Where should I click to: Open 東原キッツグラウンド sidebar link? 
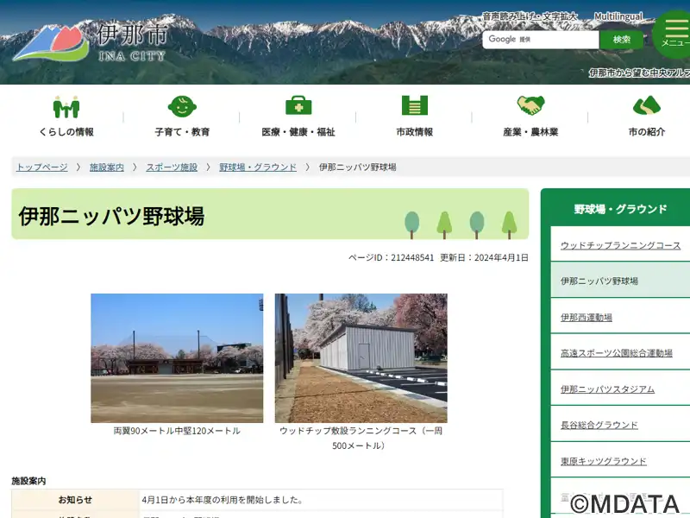point(603,462)
